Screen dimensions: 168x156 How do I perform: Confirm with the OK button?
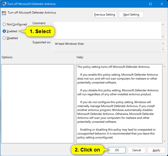tap(117, 150)
